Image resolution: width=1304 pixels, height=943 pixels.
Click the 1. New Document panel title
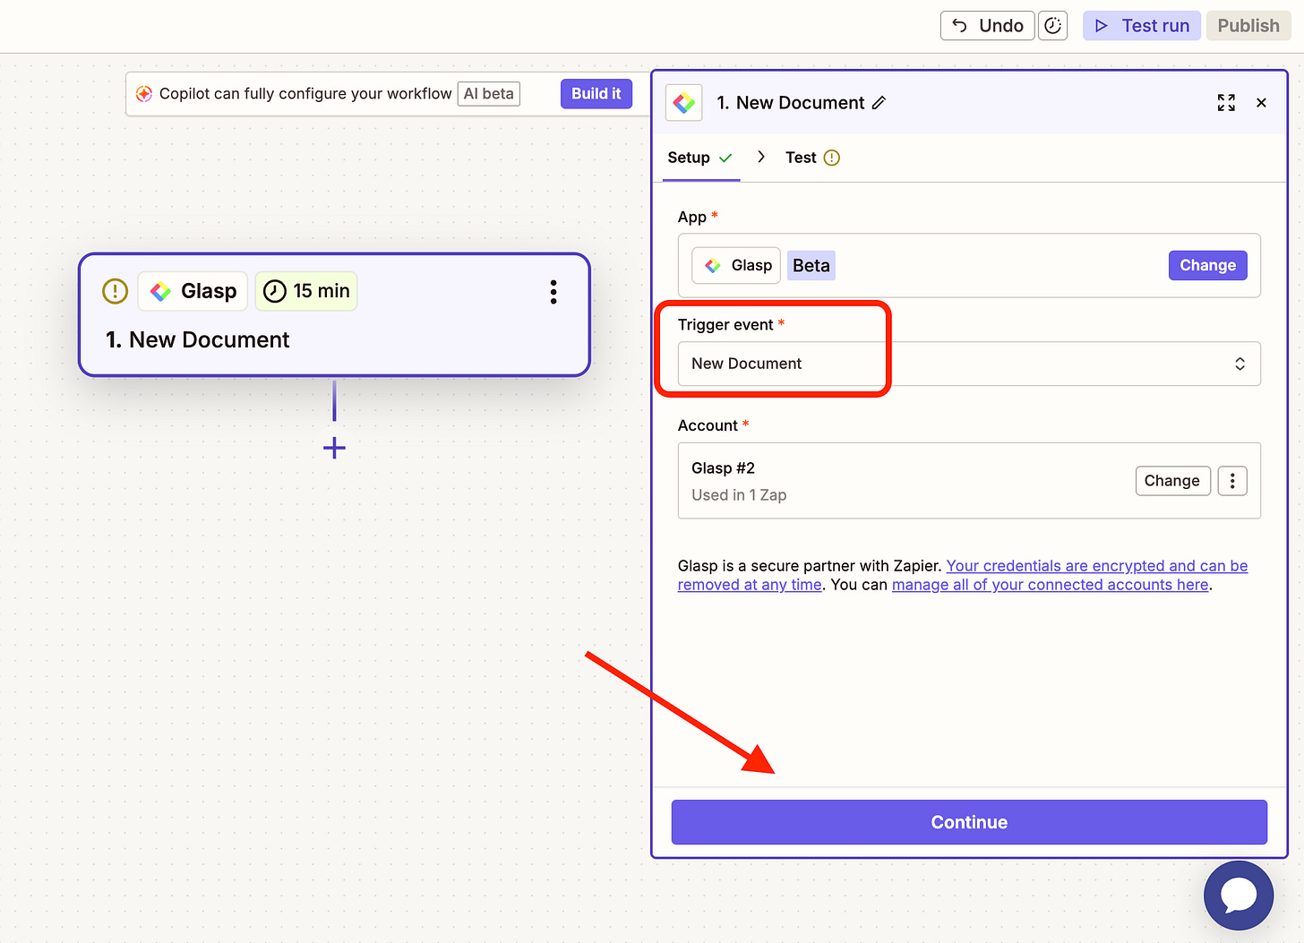791,103
